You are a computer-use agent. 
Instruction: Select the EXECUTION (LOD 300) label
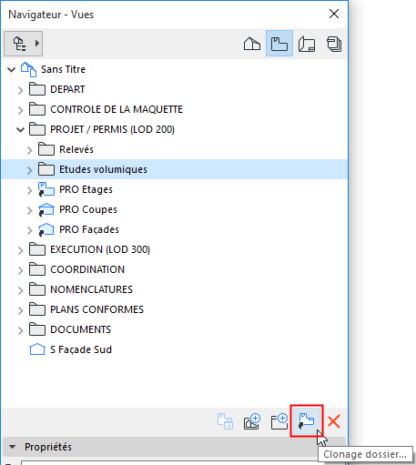click(x=100, y=249)
